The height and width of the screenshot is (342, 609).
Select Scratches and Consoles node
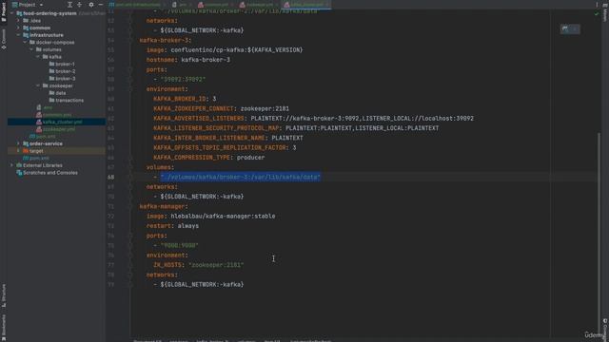click(x=47, y=173)
